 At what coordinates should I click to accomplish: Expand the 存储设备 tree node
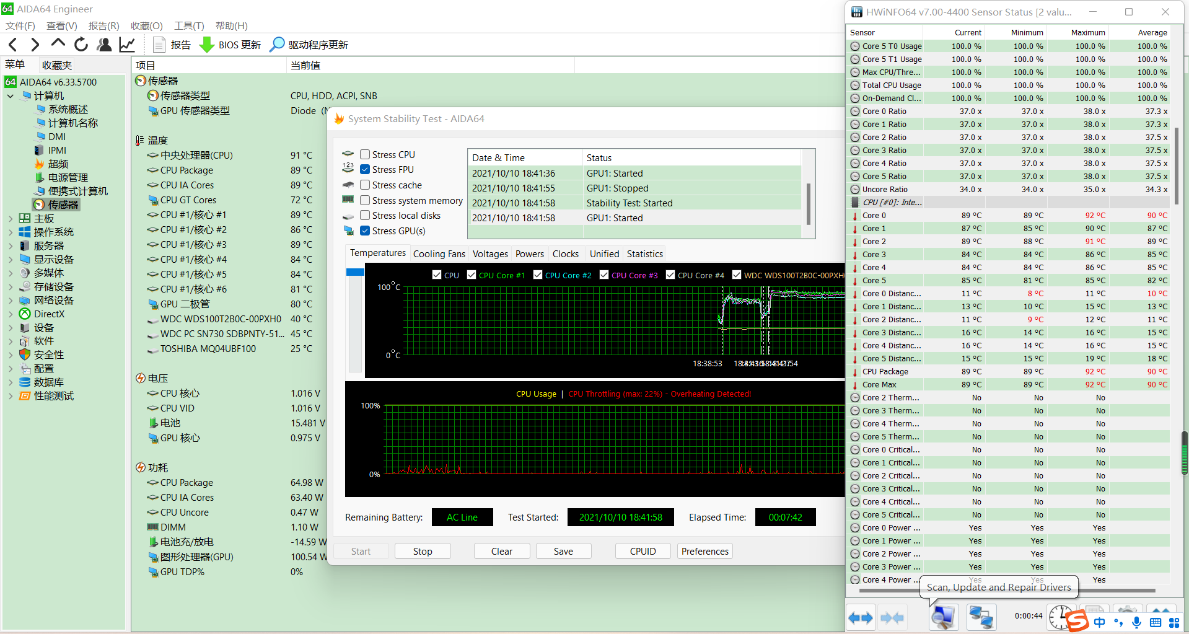click(11, 286)
